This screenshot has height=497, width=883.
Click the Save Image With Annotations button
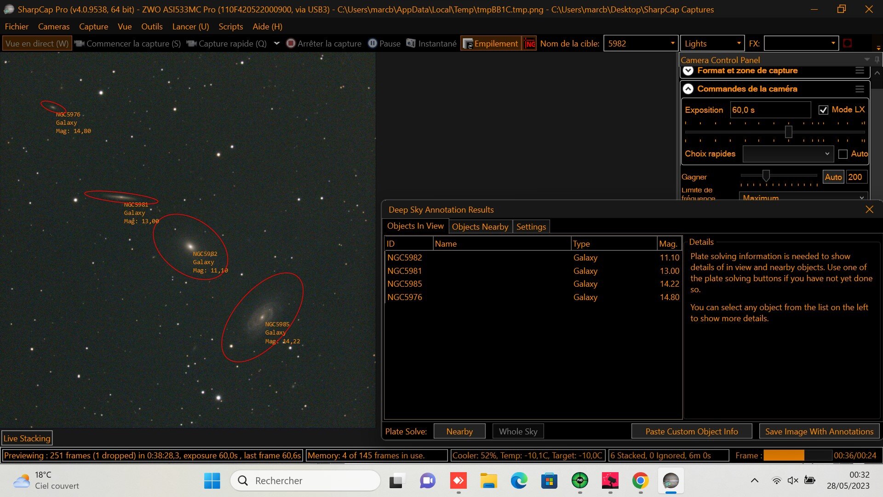[819, 432]
